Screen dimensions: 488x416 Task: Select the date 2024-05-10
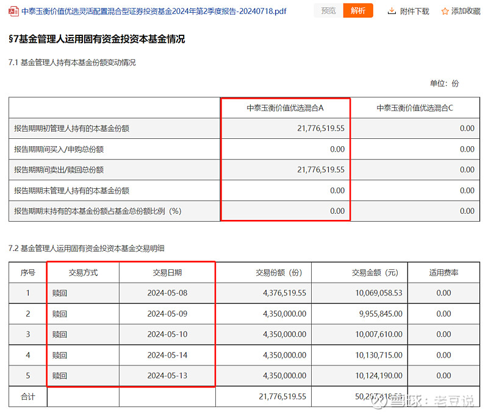pyautogui.click(x=167, y=334)
